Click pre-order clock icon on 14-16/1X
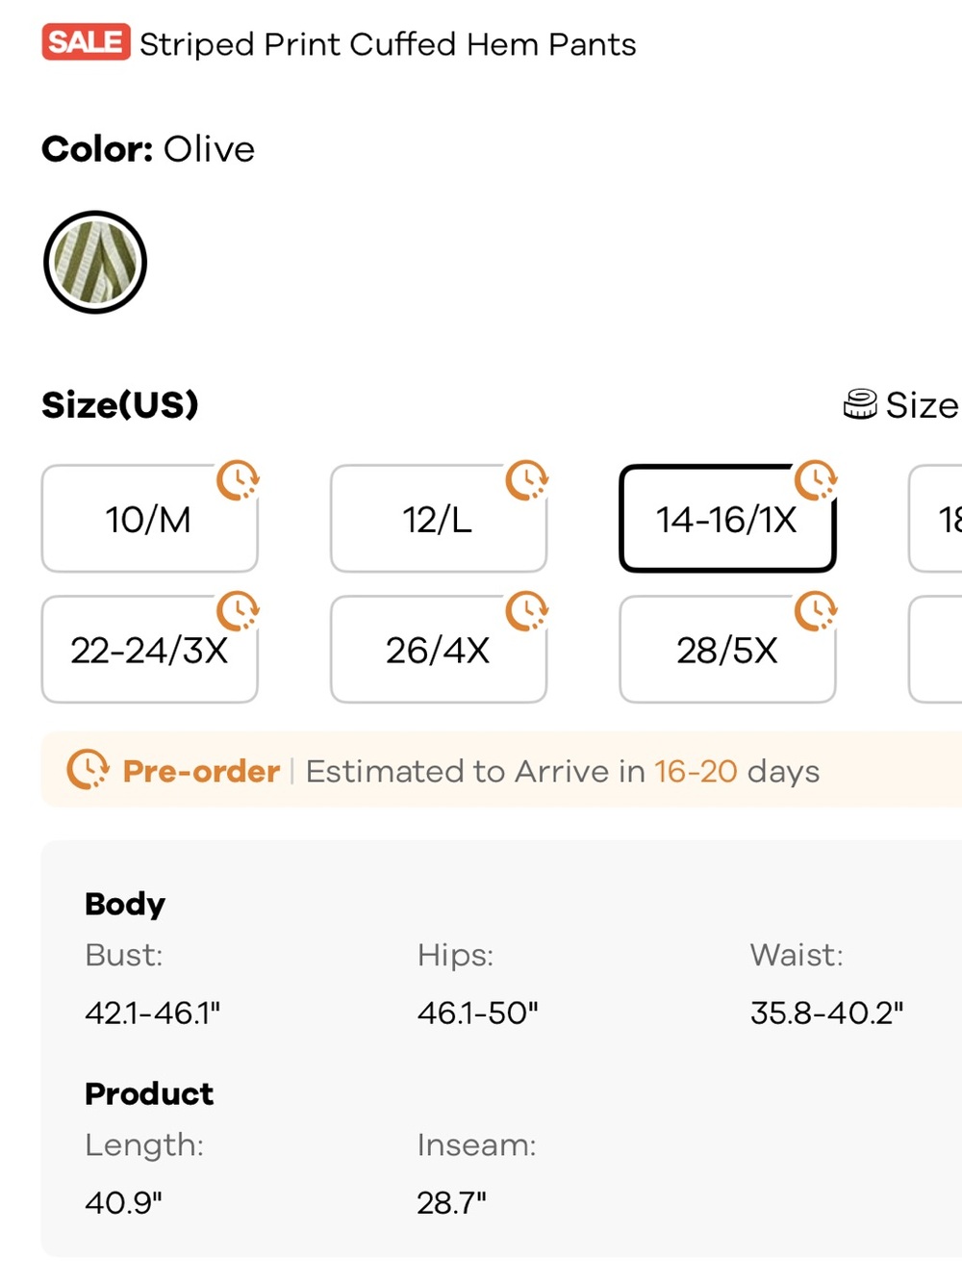Screen dimensions: 962x1283 point(816,480)
